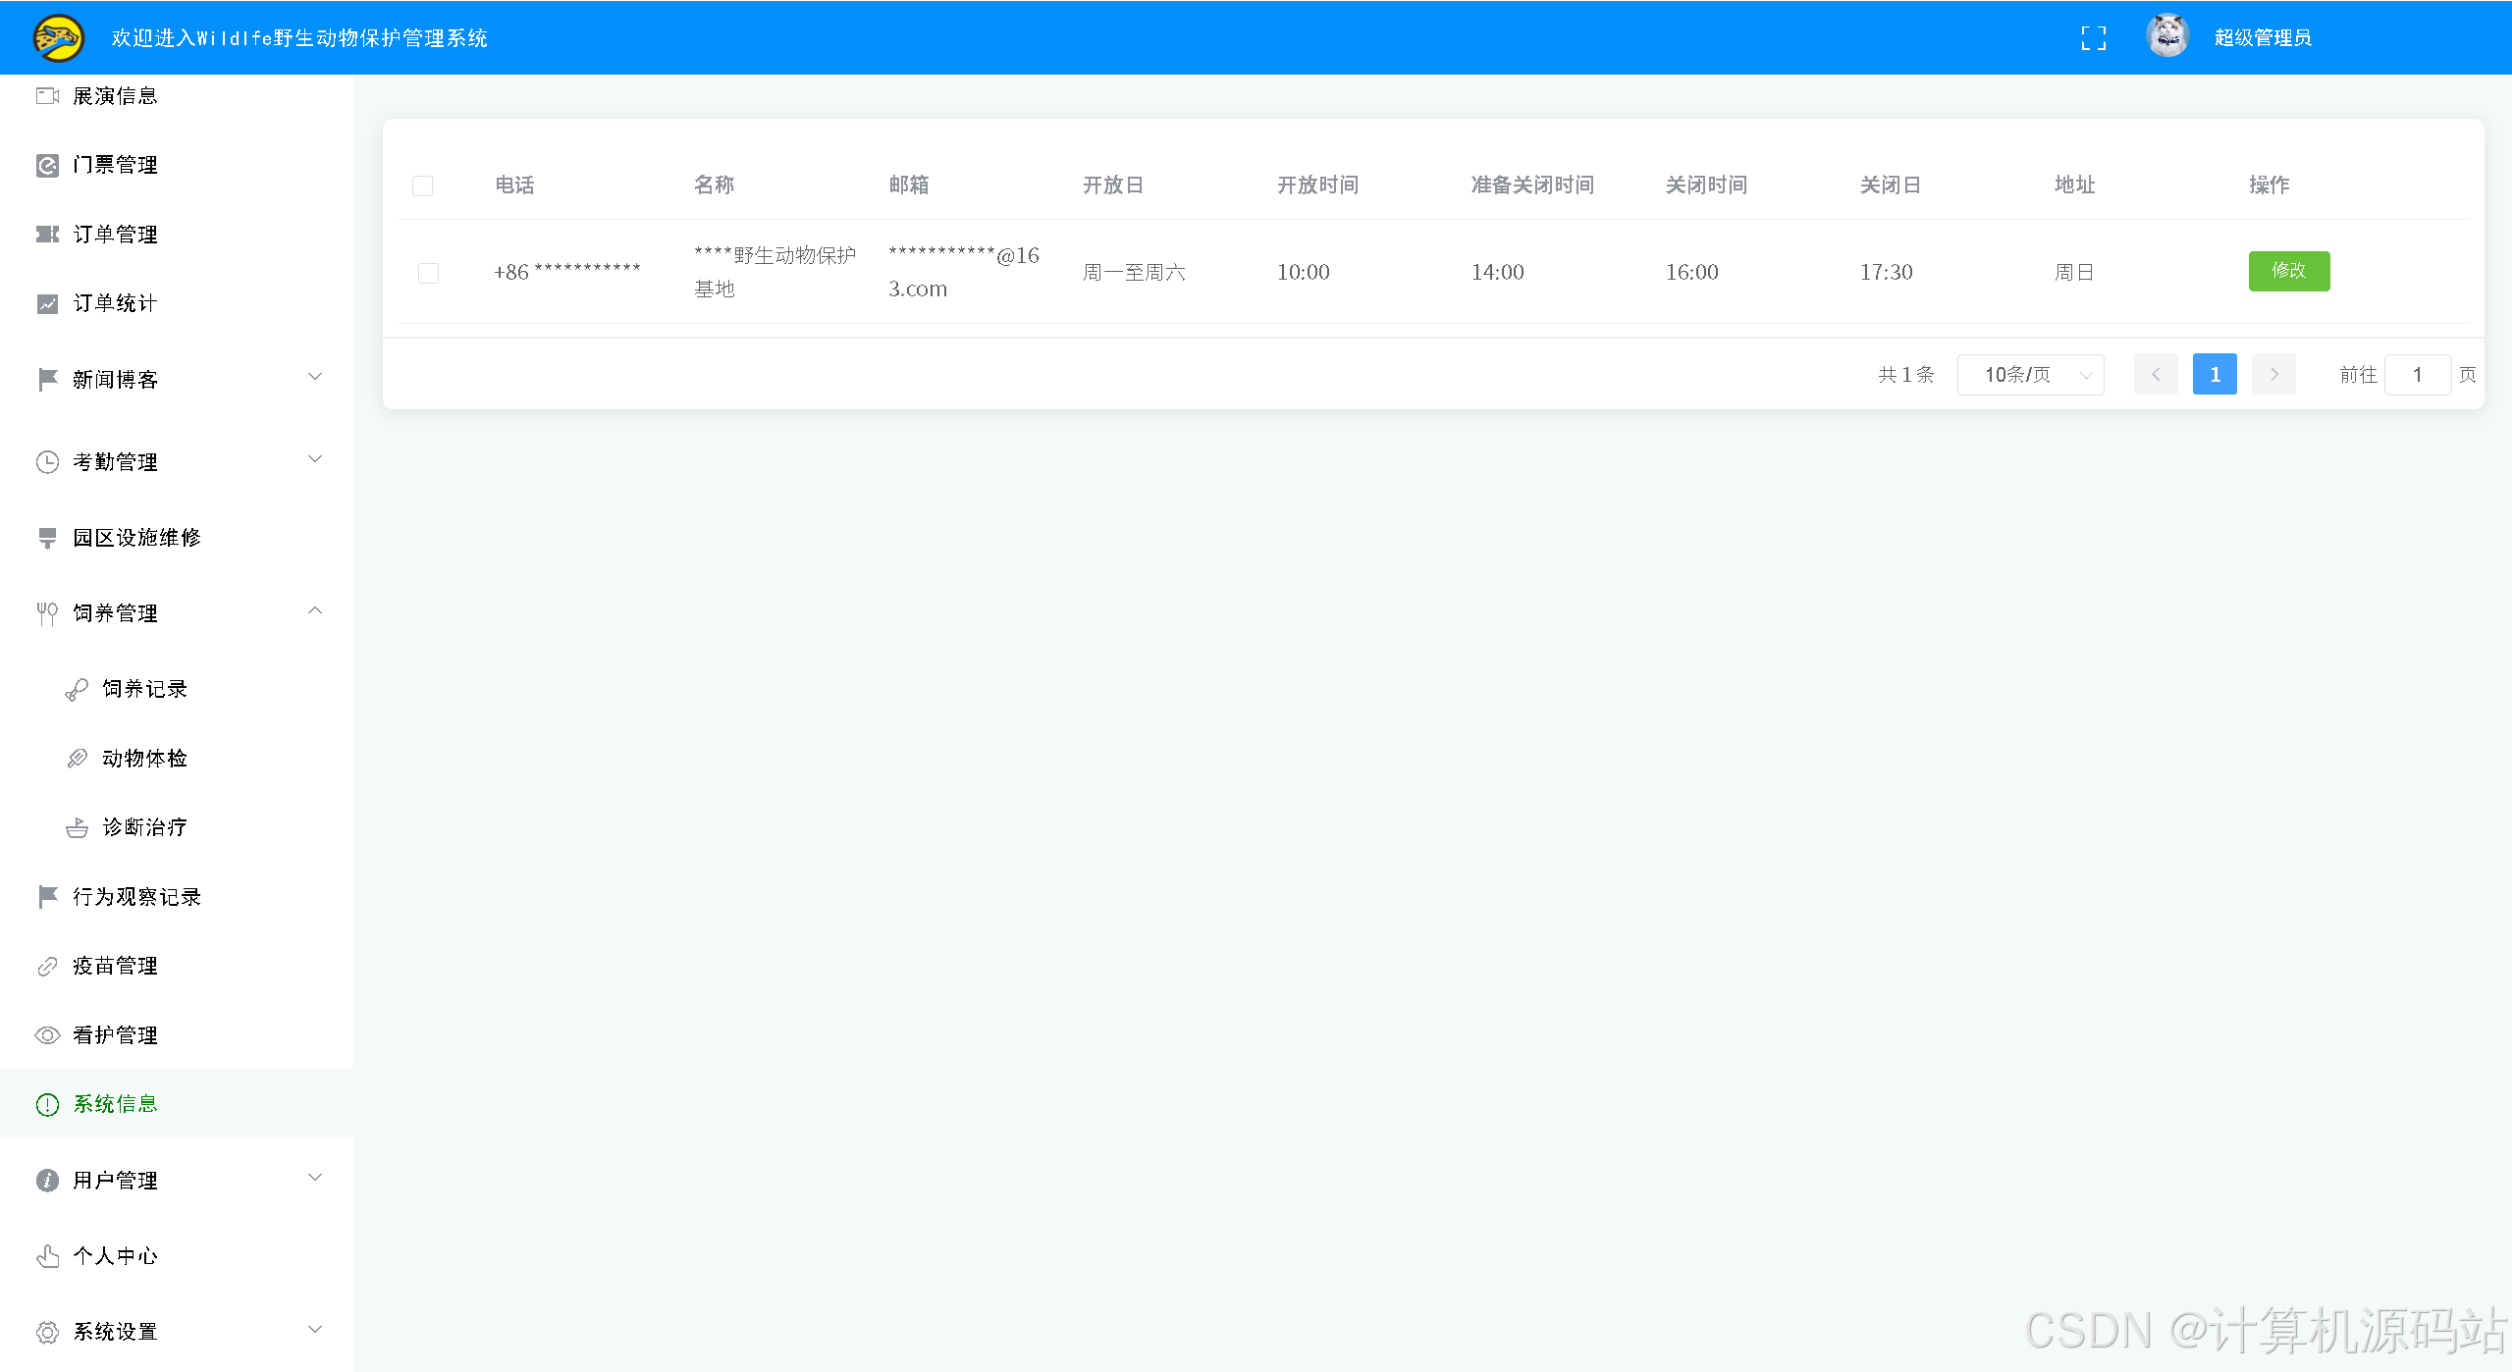Click the 展演信息 video camera icon
The height and width of the screenshot is (1372, 2512).
47,96
